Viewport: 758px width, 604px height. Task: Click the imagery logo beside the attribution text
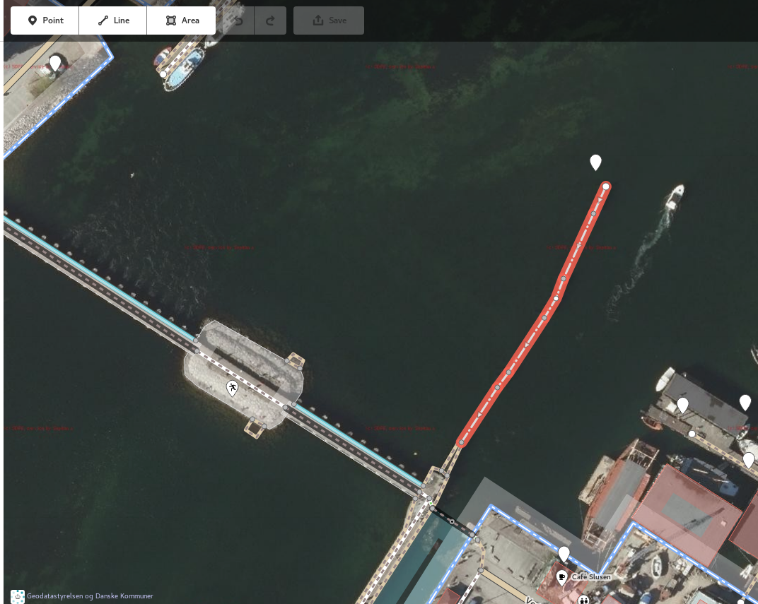18,596
